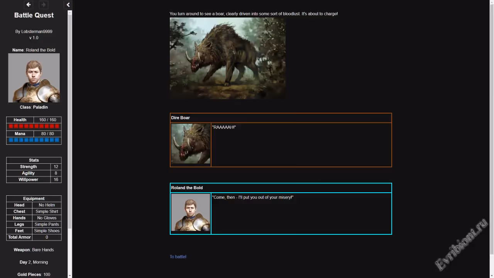Click the sidebar scrollbar up arrow

(x=70, y=13)
